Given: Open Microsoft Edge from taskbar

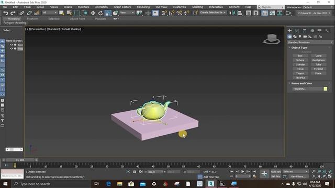Looking at the screenshot, I should click(108, 184).
